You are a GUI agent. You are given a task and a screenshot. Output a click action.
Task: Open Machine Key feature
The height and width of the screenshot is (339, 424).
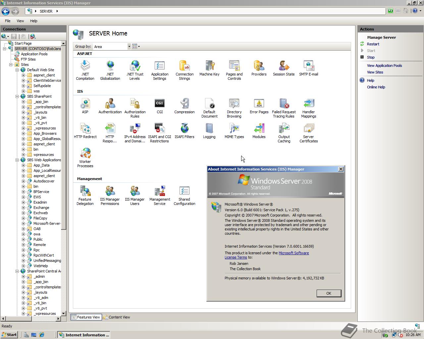coord(209,68)
